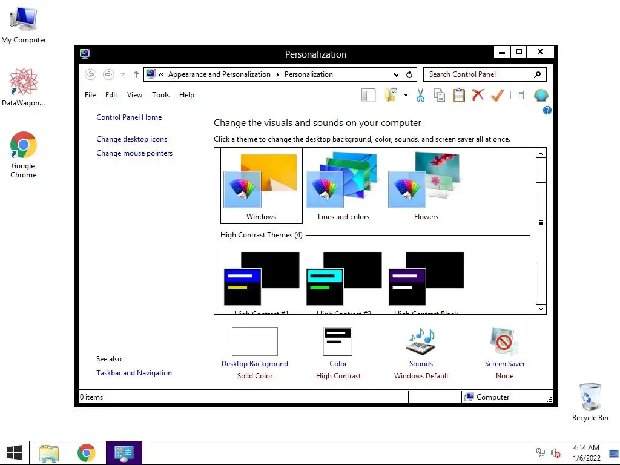
Task: Open Taskbar and Navigation link
Action: 134,373
